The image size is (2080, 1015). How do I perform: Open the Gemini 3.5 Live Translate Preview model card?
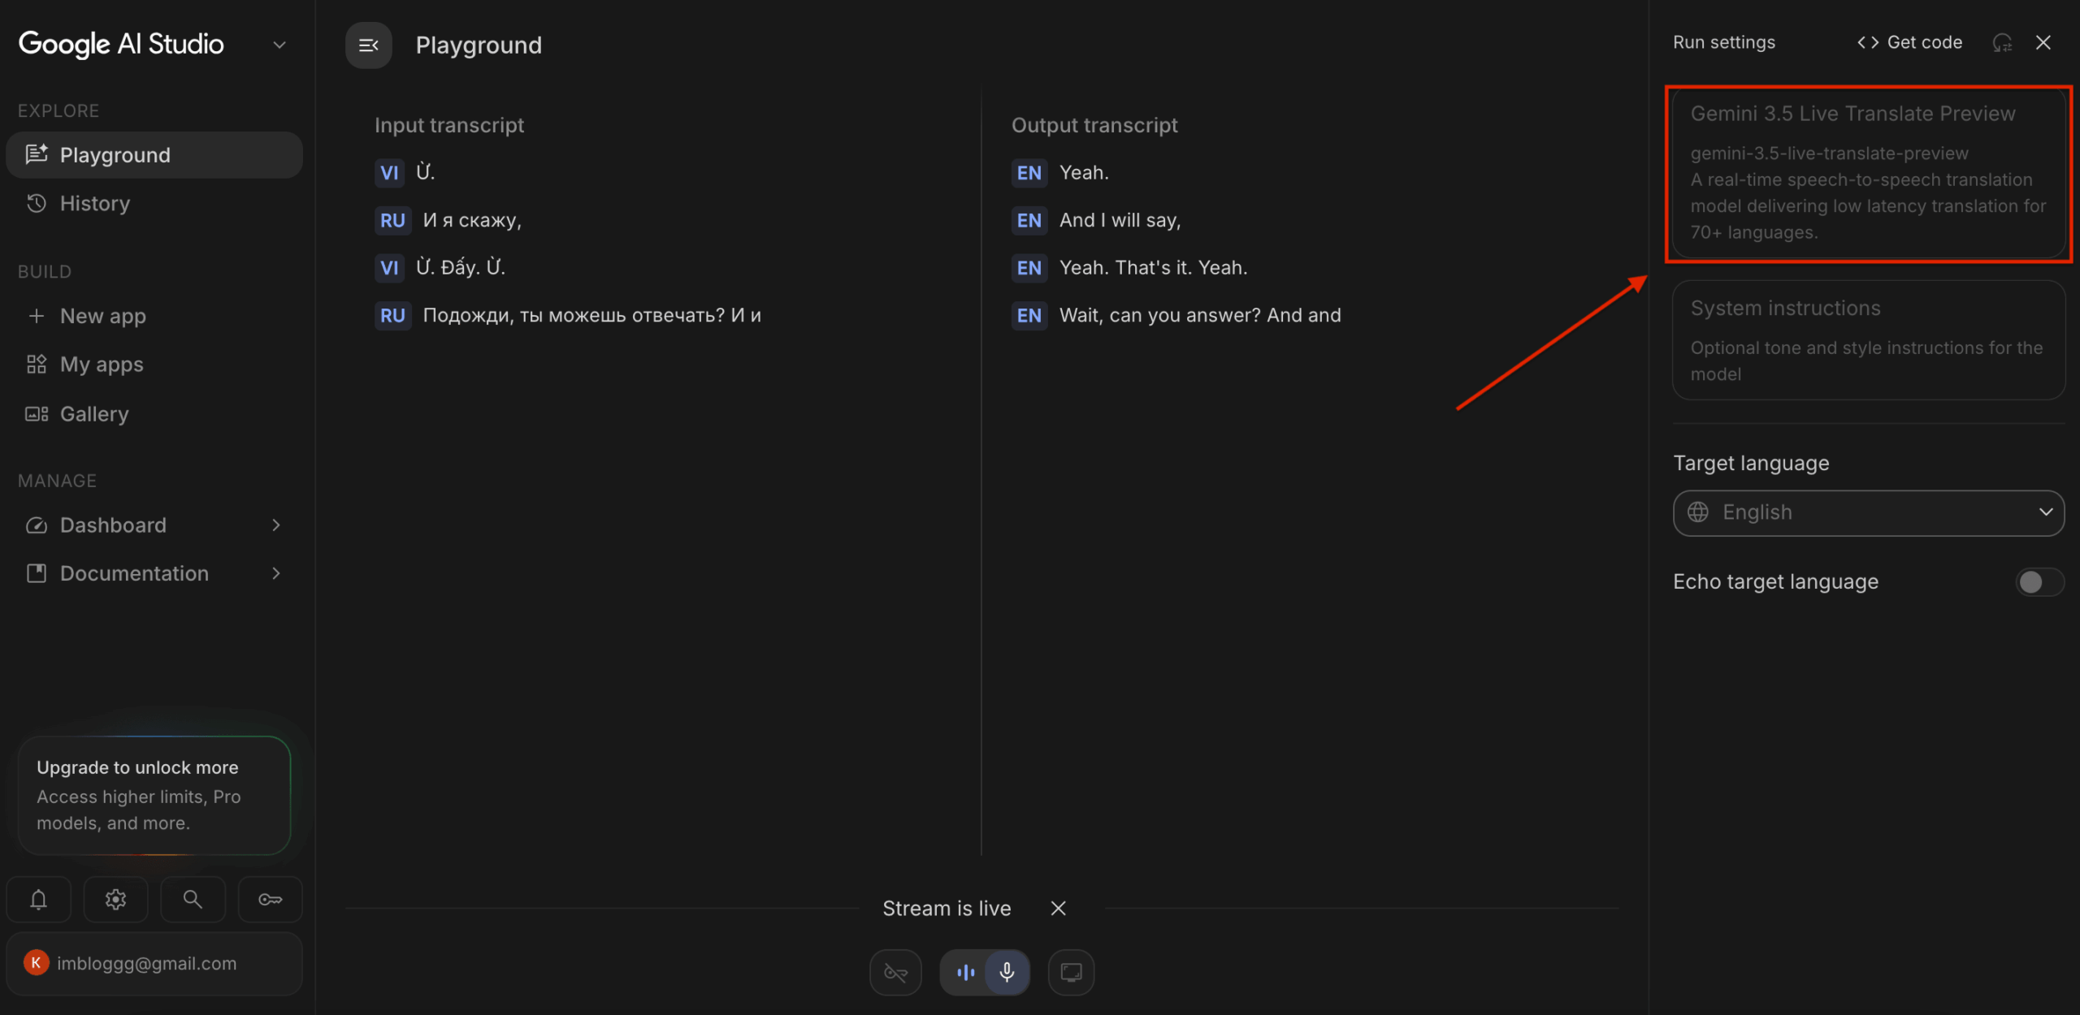1869,174
